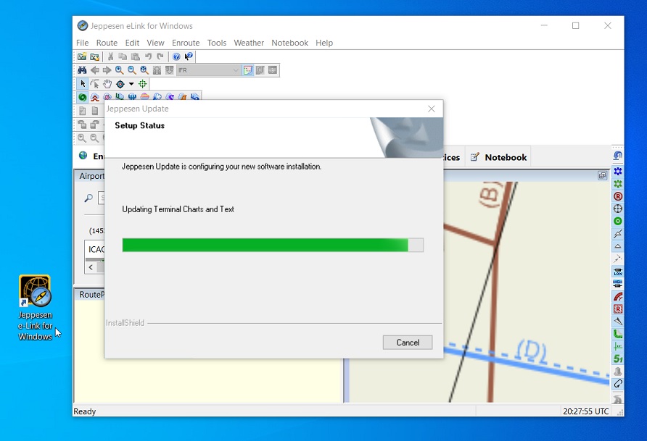Click the zoom-in magnifier tool

(x=119, y=70)
